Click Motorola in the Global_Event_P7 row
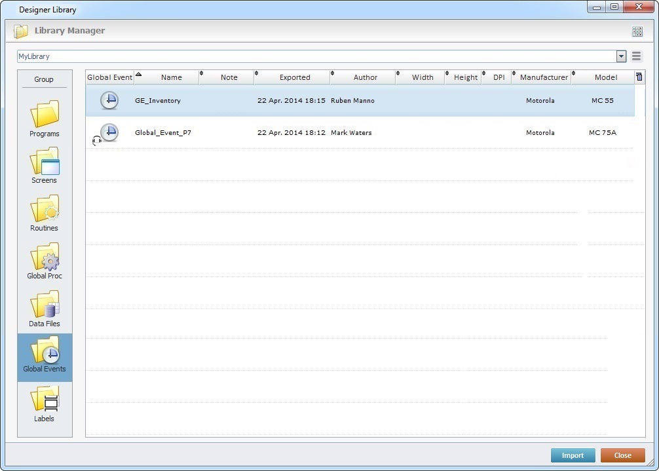 [x=540, y=132]
